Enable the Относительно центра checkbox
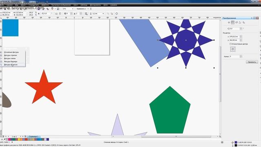 tap(231, 44)
